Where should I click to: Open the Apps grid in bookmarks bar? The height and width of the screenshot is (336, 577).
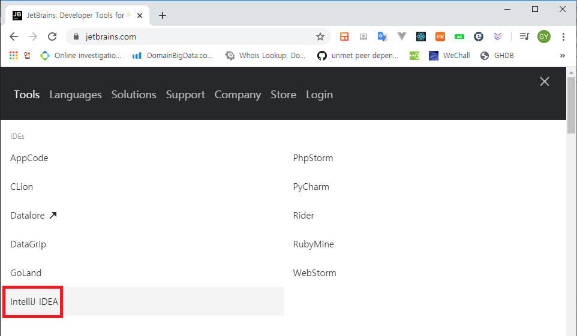pyautogui.click(x=14, y=56)
